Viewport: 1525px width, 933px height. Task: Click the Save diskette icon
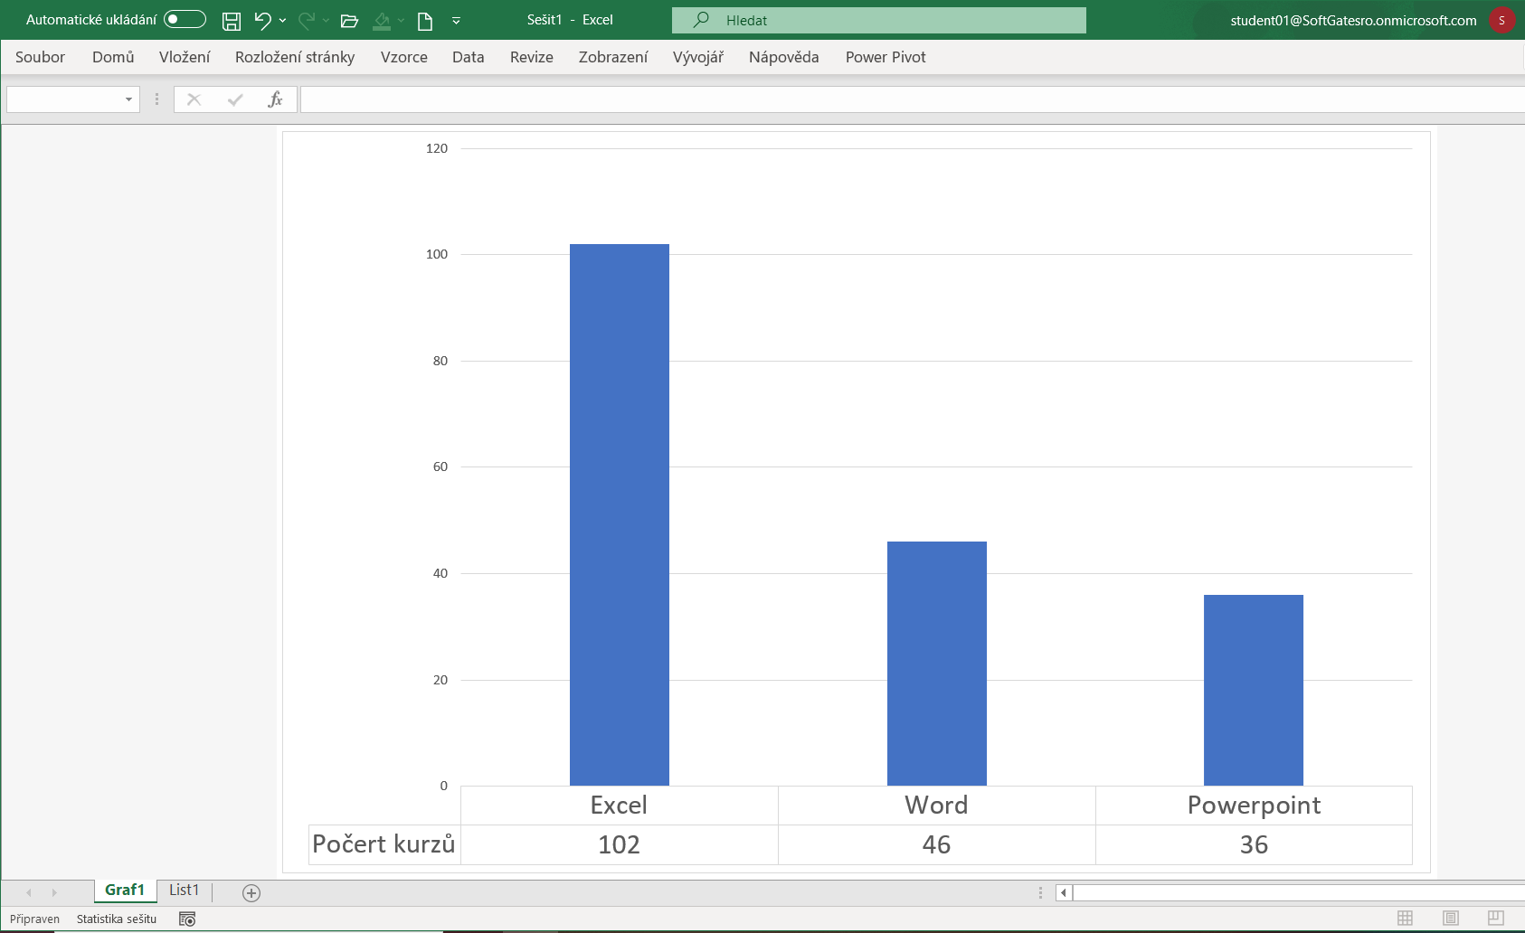coord(232,20)
